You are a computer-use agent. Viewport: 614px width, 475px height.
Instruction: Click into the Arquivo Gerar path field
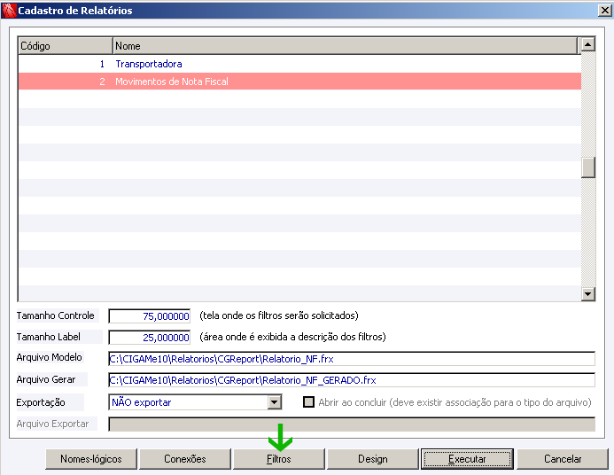(x=352, y=380)
